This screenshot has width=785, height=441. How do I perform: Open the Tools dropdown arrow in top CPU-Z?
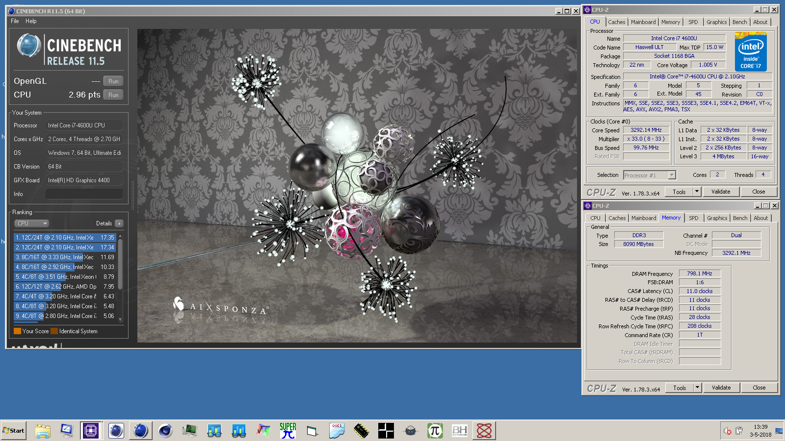697,192
